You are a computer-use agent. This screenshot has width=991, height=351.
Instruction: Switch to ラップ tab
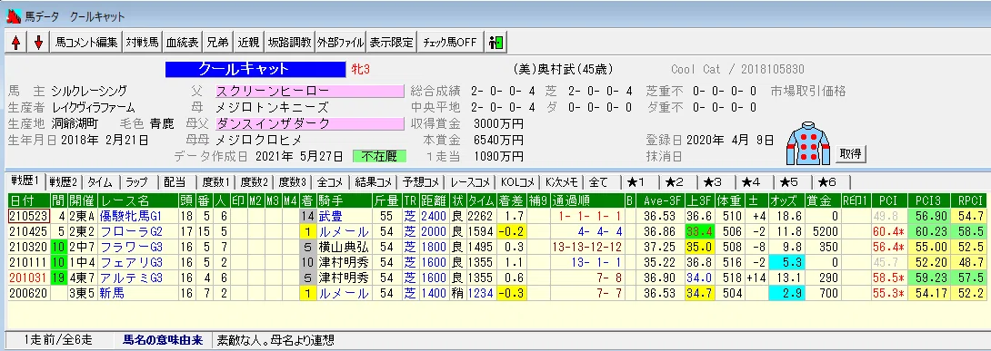[x=137, y=182]
